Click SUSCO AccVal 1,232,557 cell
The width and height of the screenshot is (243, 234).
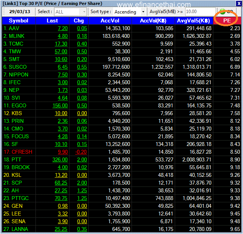(162, 67)
